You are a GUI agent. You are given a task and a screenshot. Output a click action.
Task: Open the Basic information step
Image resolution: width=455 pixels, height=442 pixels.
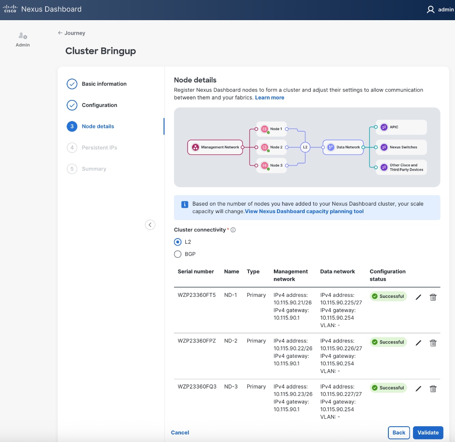(x=104, y=84)
